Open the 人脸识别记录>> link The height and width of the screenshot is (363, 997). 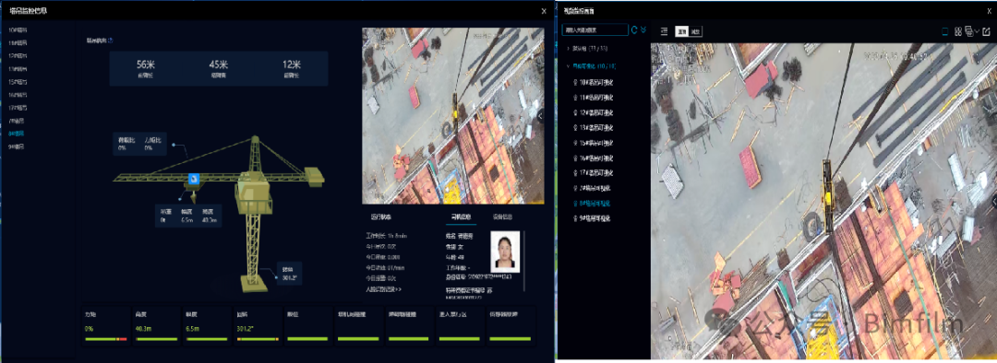384,288
